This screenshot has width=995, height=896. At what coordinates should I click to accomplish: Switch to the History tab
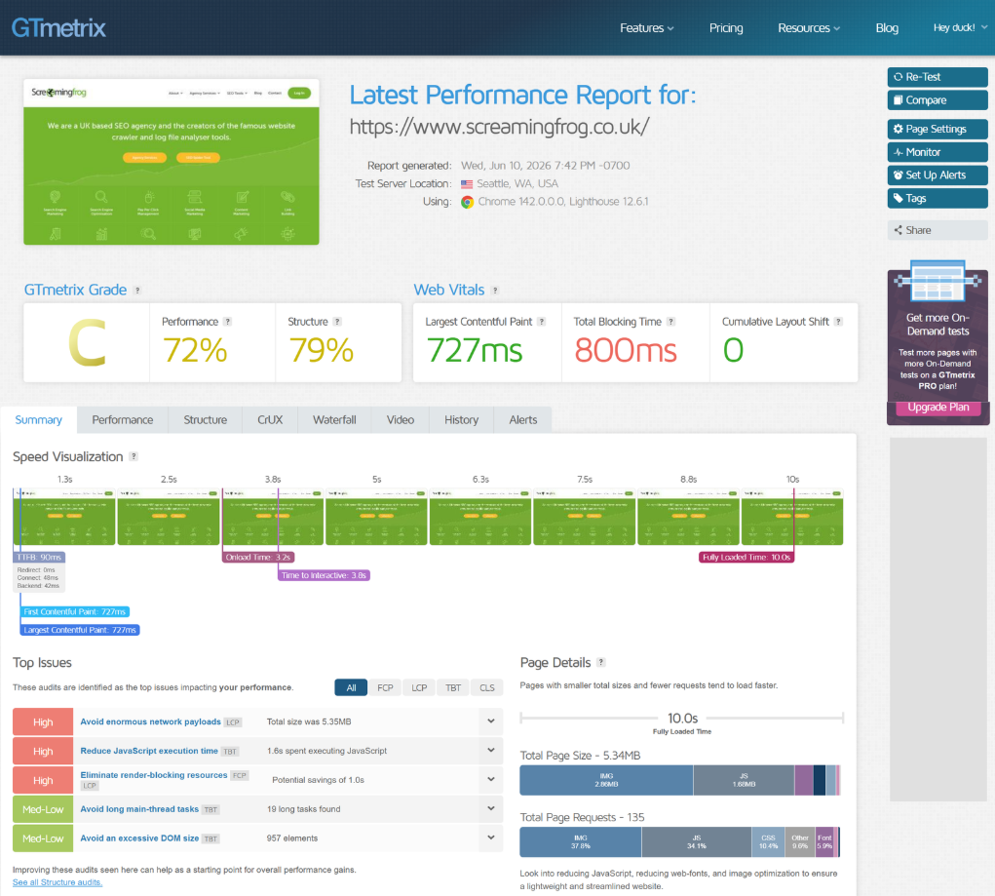pos(461,420)
